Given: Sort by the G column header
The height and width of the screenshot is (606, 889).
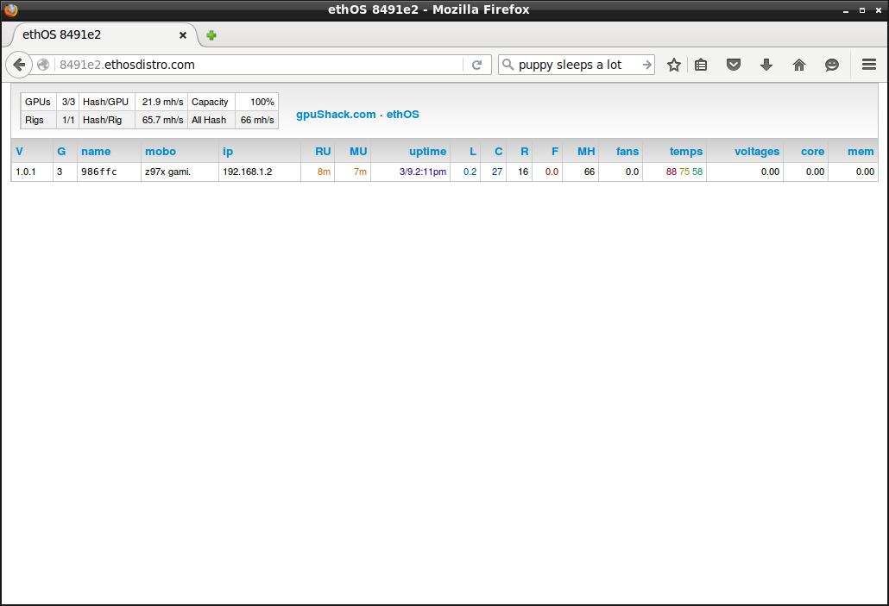Looking at the screenshot, I should tap(61, 151).
